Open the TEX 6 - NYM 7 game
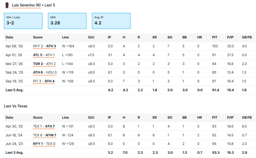This screenshot has width=256, height=158. click(x=44, y=135)
